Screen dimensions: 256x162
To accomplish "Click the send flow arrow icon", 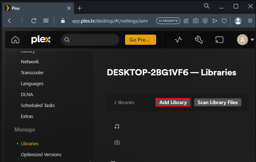I will pos(215,21).
